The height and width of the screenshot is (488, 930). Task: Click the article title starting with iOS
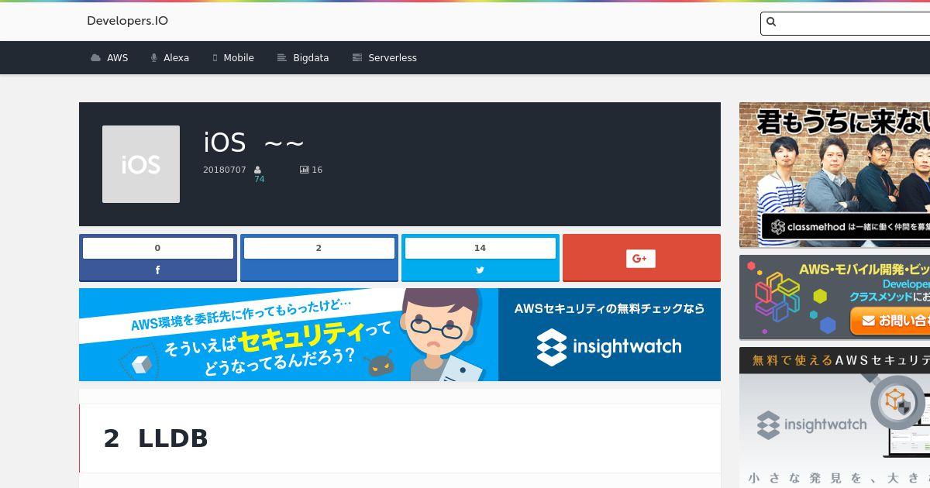click(253, 143)
